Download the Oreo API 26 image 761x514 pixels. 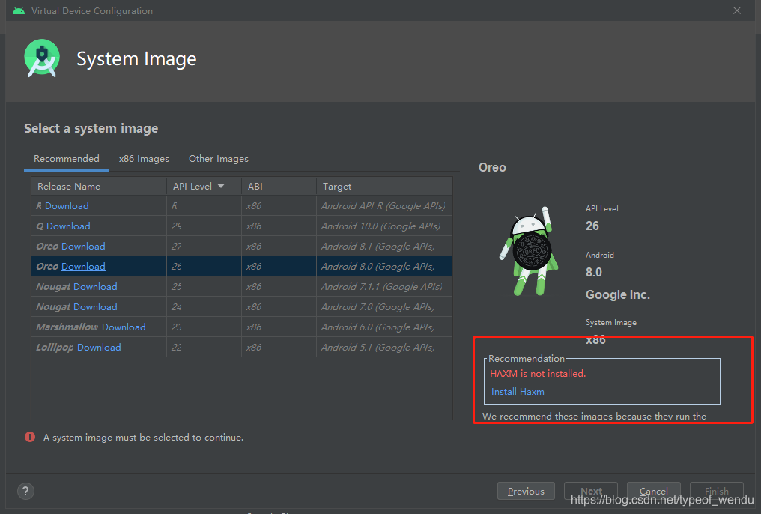pos(83,267)
